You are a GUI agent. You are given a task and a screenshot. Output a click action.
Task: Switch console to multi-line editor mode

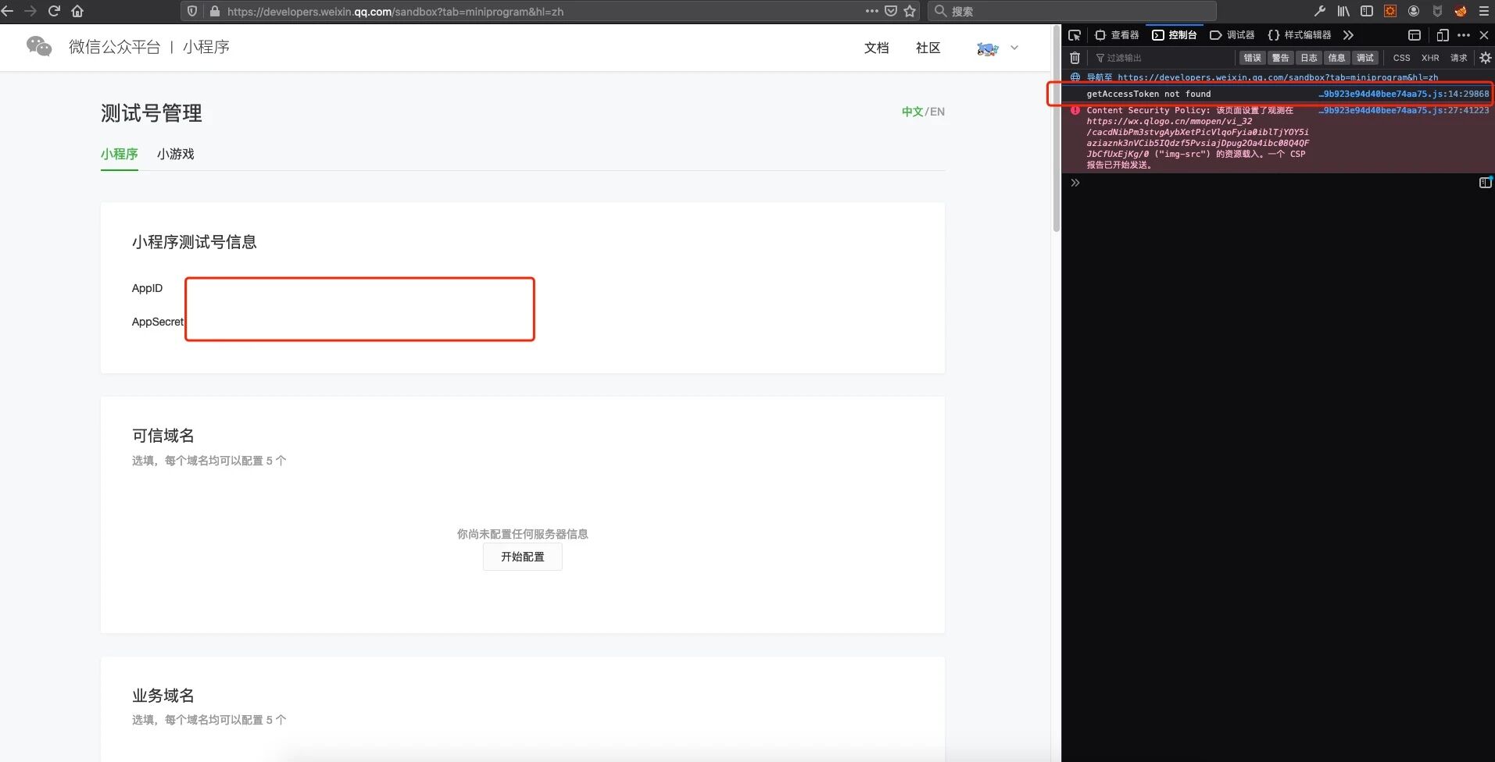point(1486,183)
